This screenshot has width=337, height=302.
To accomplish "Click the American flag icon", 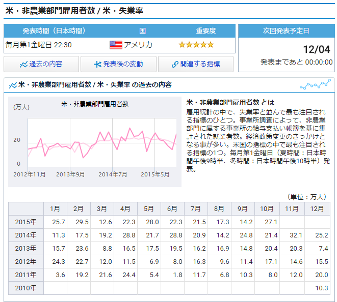I will click(116, 45).
